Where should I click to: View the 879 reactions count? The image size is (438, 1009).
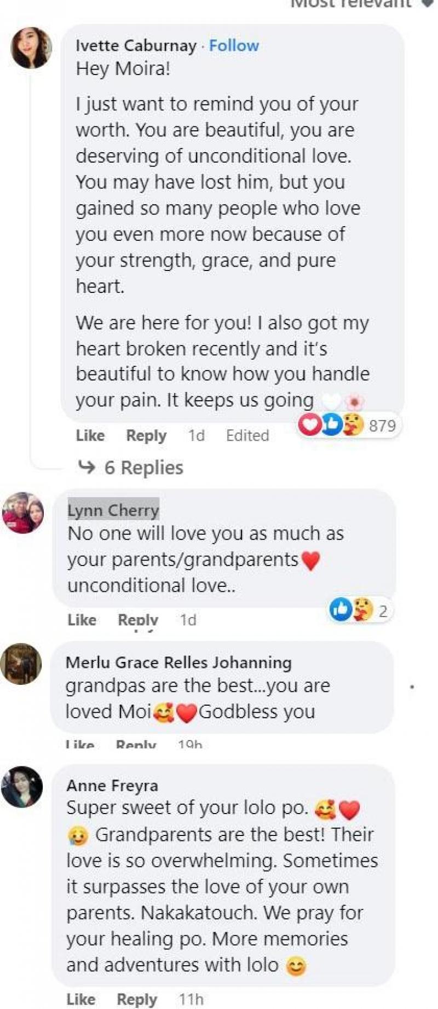382,425
